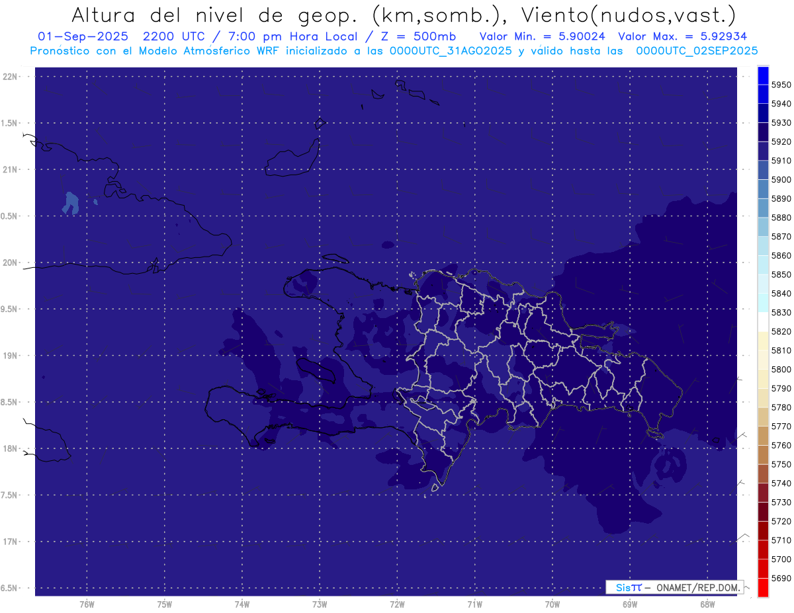Viewport: 794px width, 613px height.
Task: Click the "Valor Max. = 5.92934" text
Action: tap(682, 36)
